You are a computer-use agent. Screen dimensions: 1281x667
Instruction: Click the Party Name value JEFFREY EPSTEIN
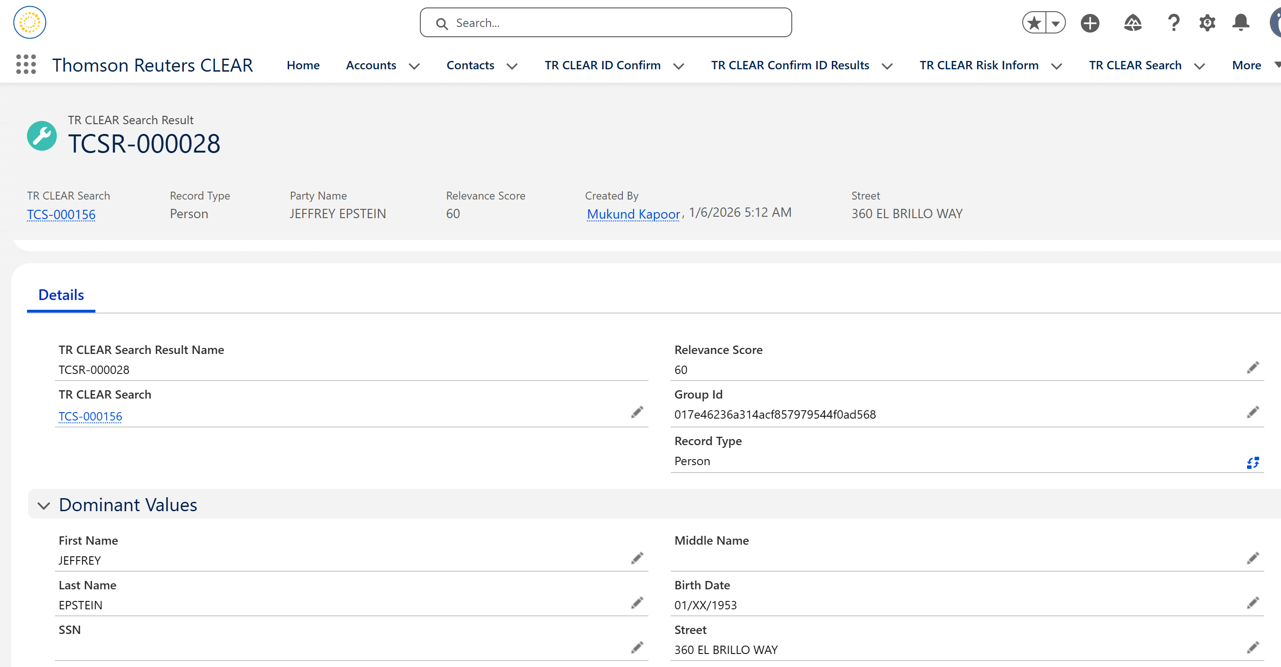tap(337, 213)
